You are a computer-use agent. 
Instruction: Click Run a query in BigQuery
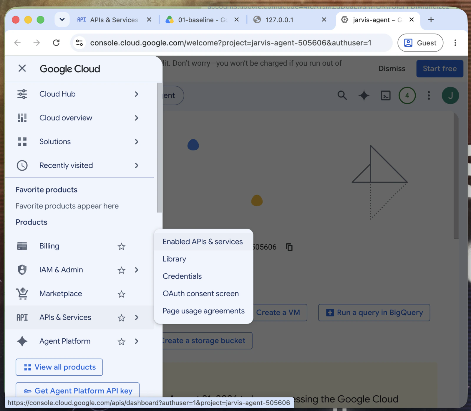click(x=374, y=313)
